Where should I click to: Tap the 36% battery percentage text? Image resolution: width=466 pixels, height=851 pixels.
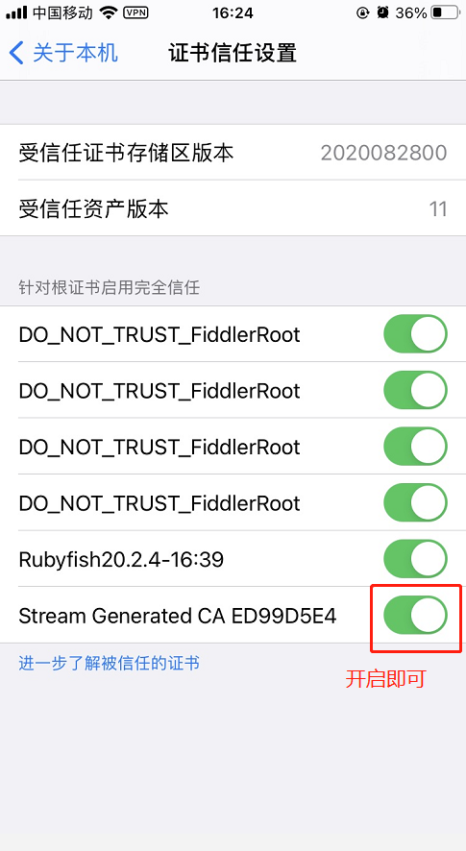(411, 13)
